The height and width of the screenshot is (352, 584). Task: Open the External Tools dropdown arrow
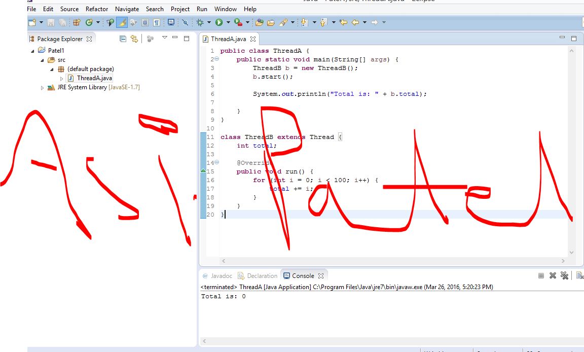(x=247, y=23)
